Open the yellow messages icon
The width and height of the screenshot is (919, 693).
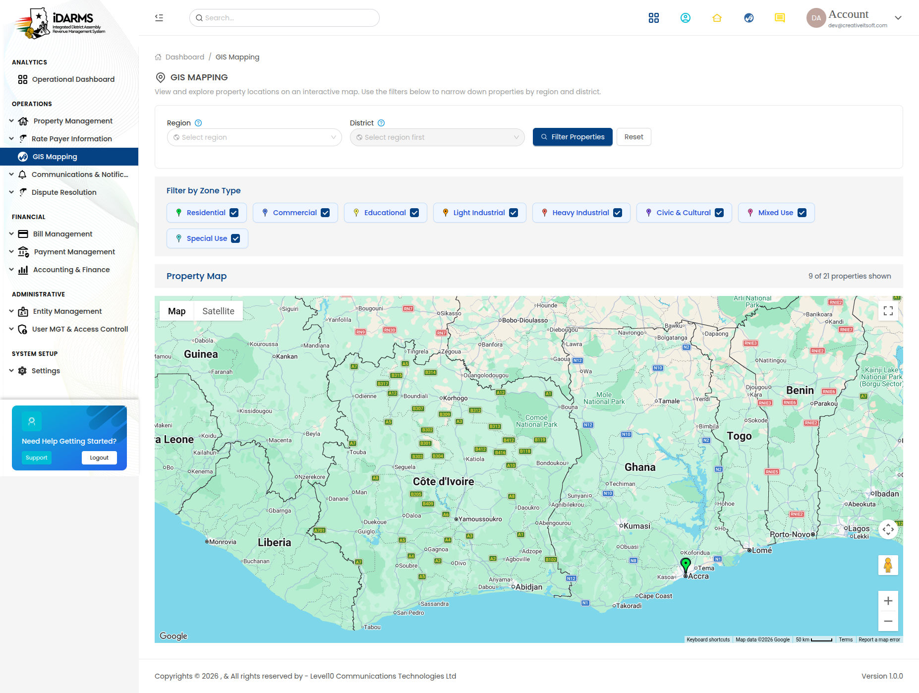(x=780, y=18)
